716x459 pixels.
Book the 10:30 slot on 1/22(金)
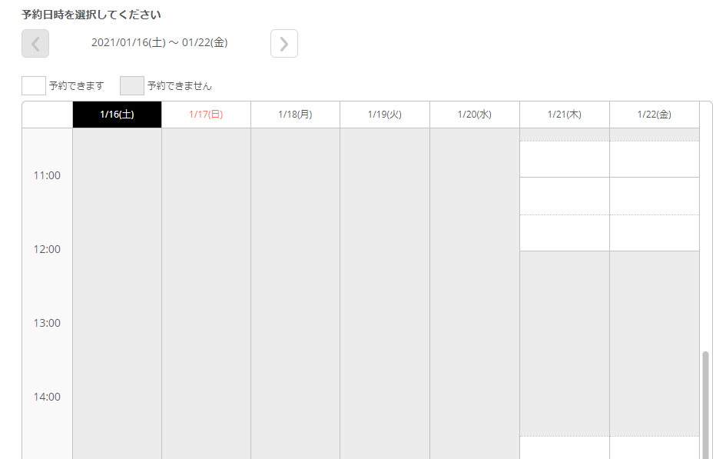pos(655,158)
